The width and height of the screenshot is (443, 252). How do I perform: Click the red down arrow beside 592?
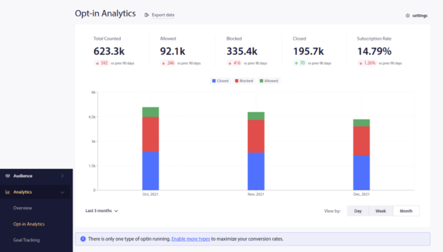click(97, 63)
